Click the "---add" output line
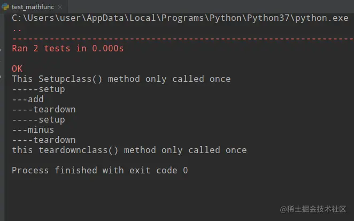 [x=28, y=99]
